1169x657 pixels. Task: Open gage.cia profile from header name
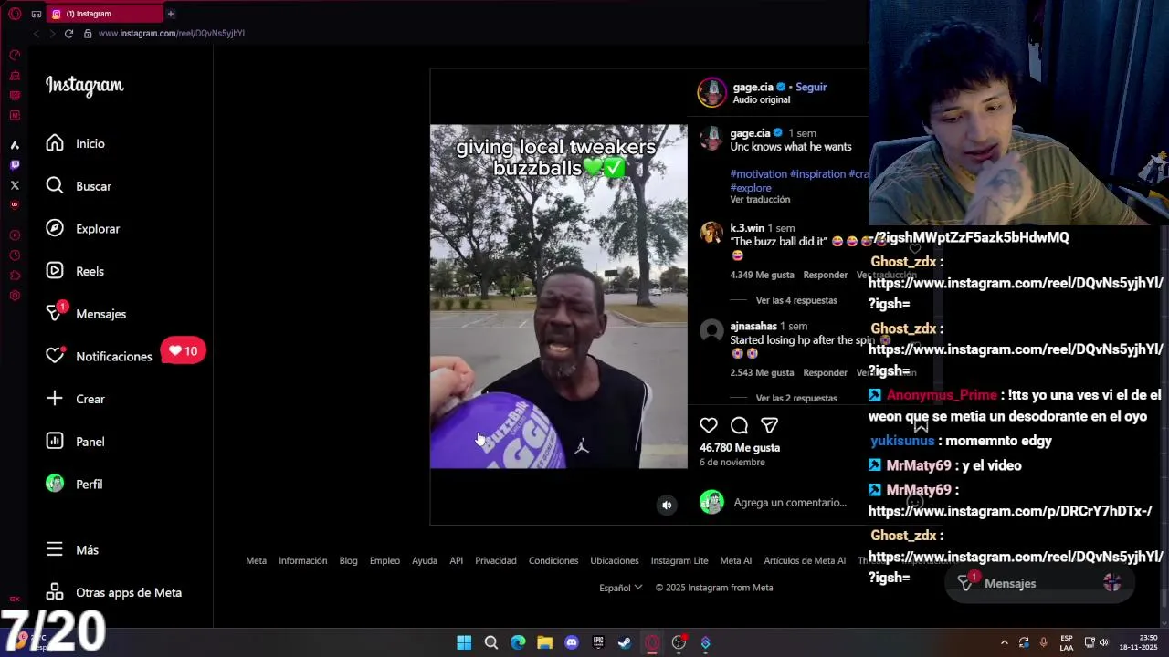pos(753,87)
